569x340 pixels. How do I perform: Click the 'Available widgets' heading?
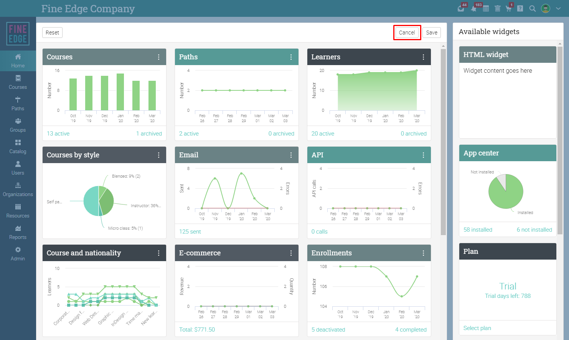489,32
